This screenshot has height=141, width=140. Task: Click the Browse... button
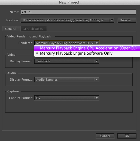coord(127,20)
